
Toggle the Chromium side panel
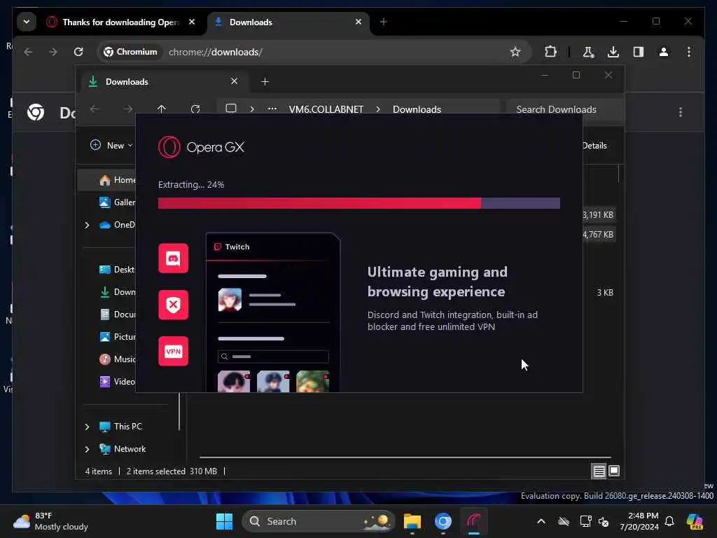(639, 52)
